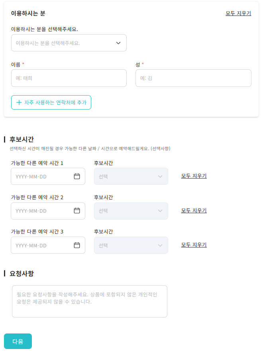The image size is (261, 351).
Task: Click the dropdown arrow of the second 후보시간 selector
Action: (160, 211)
